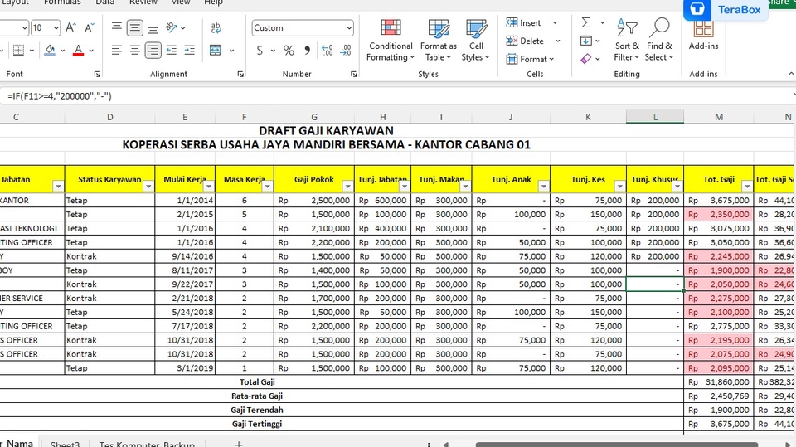Switch to Tes Komputer_Backup sheet tab
The width and height of the screenshot is (796, 447).
[147, 444]
